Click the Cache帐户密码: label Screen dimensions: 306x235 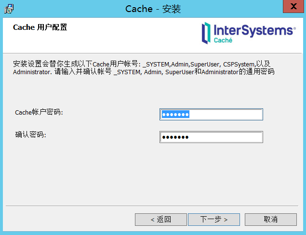(x=39, y=112)
